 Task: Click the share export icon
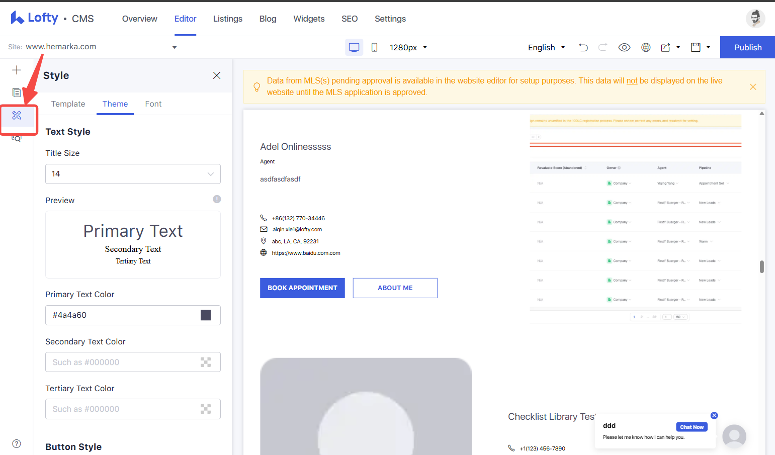point(665,47)
